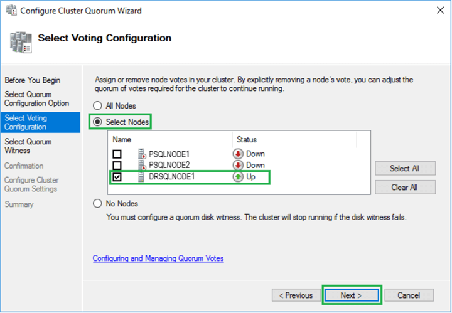Image resolution: width=452 pixels, height=313 pixels.
Task: Check the PSQLNODE1 vote checkbox
Action: tap(117, 154)
